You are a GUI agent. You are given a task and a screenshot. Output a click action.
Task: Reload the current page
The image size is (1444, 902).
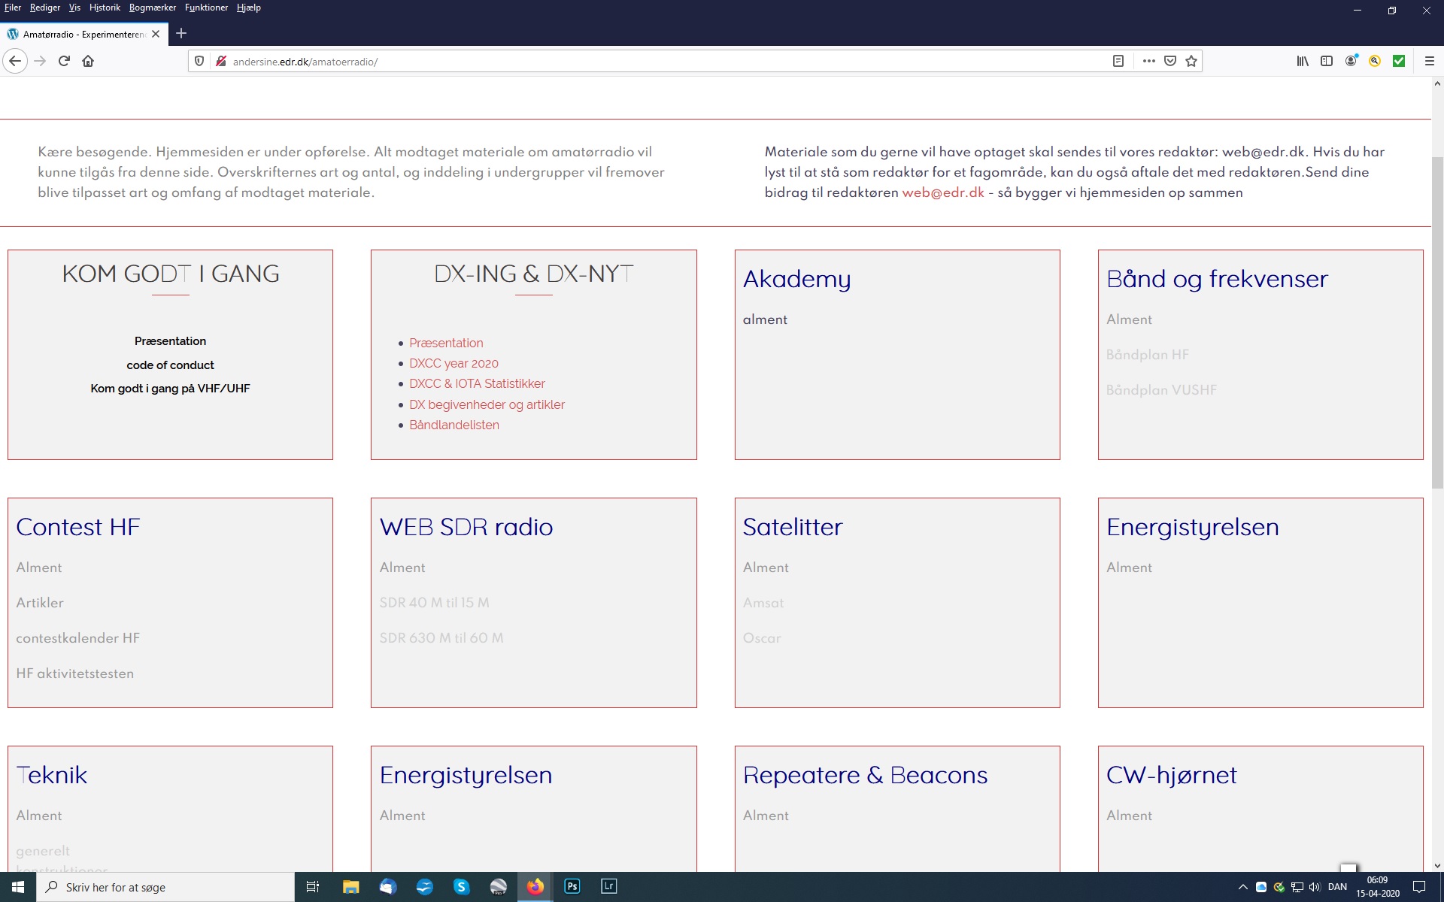(64, 61)
